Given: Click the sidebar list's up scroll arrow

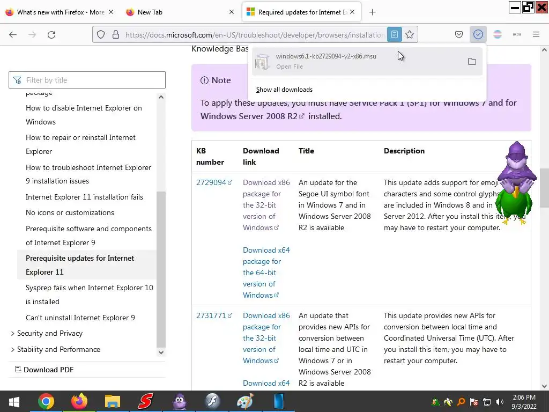Looking at the screenshot, I should [161, 97].
